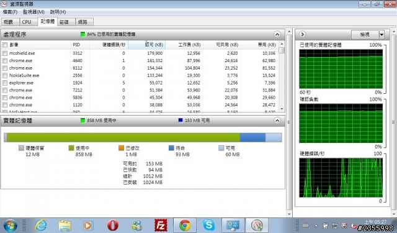This screenshot has height=233, width=397.
Task: Sort by the PID column header
Action: point(80,45)
